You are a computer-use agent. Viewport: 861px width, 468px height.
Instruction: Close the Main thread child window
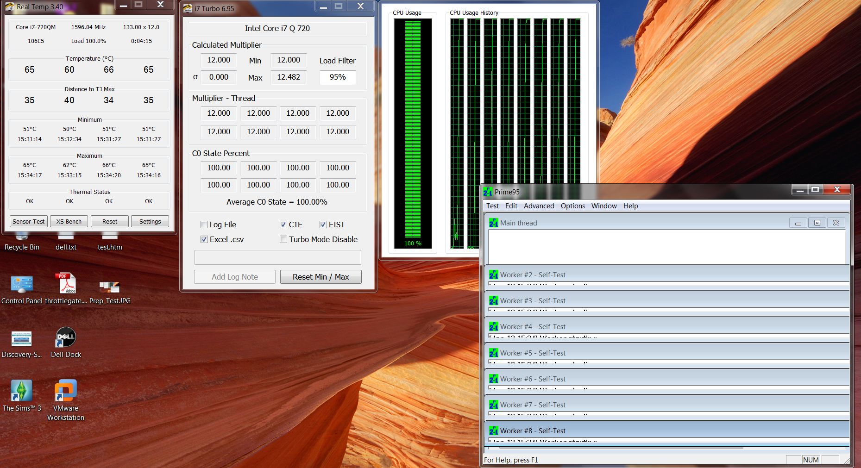click(x=836, y=223)
